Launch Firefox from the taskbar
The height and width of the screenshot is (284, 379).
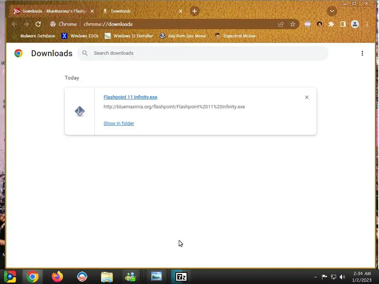click(x=57, y=277)
